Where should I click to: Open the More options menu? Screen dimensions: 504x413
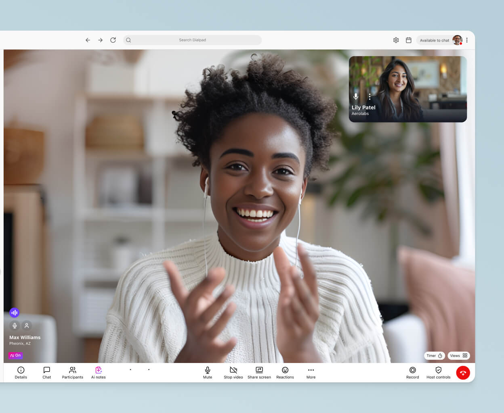pyautogui.click(x=311, y=372)
